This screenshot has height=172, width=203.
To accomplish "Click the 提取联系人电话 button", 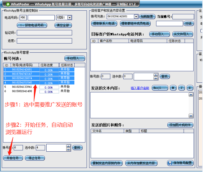I will [x=104, y=24].
